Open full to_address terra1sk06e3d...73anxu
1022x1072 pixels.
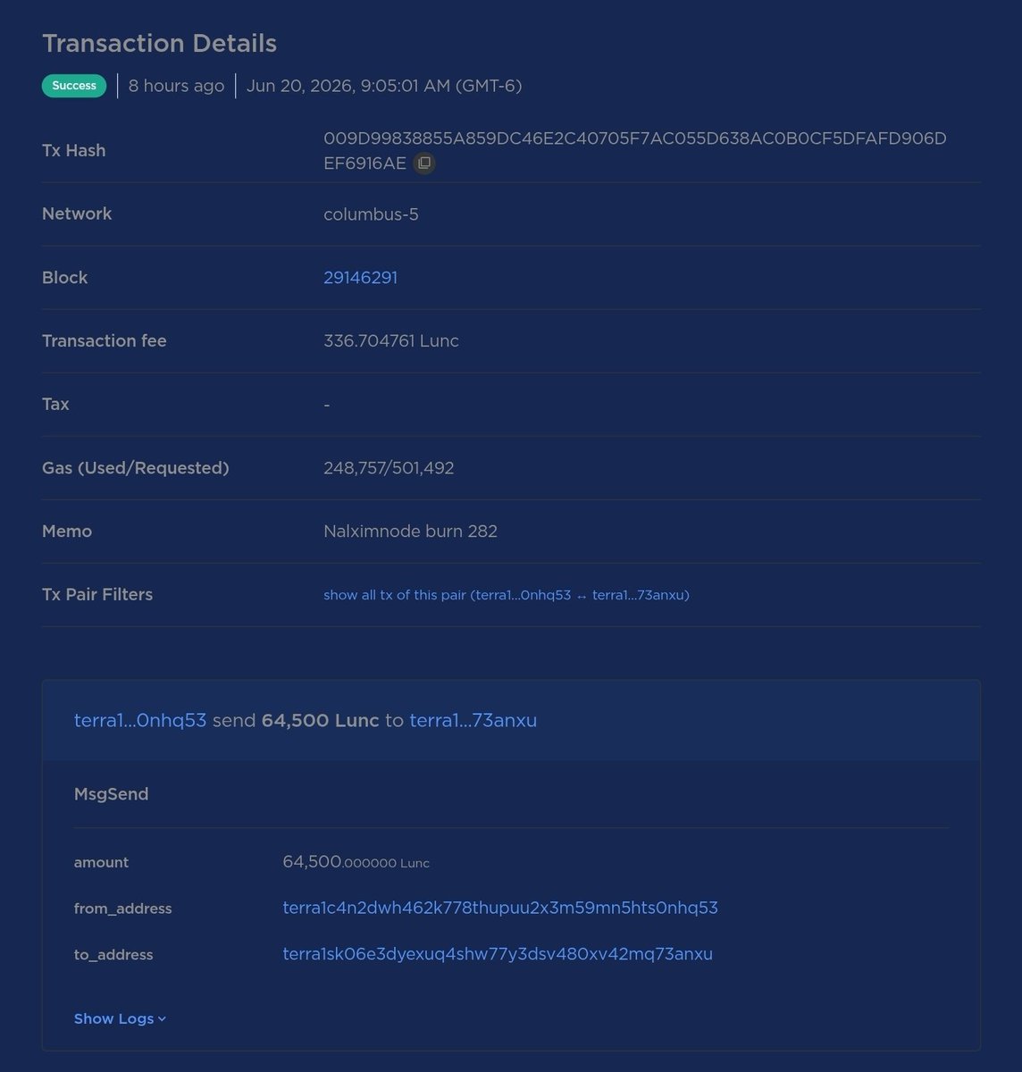[x=498, y=954]
